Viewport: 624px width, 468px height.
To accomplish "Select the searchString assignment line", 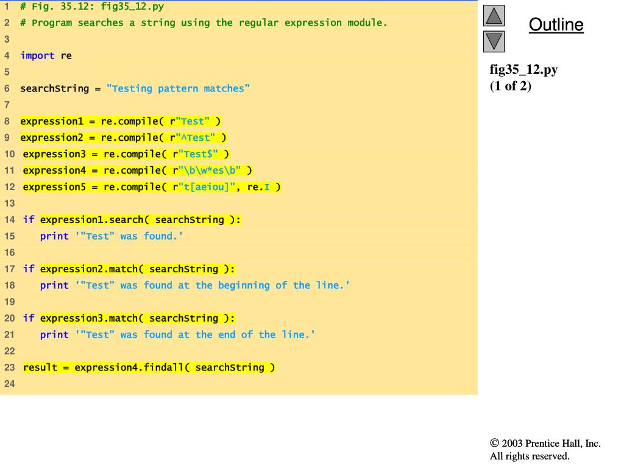I will (x=135, y=88).
